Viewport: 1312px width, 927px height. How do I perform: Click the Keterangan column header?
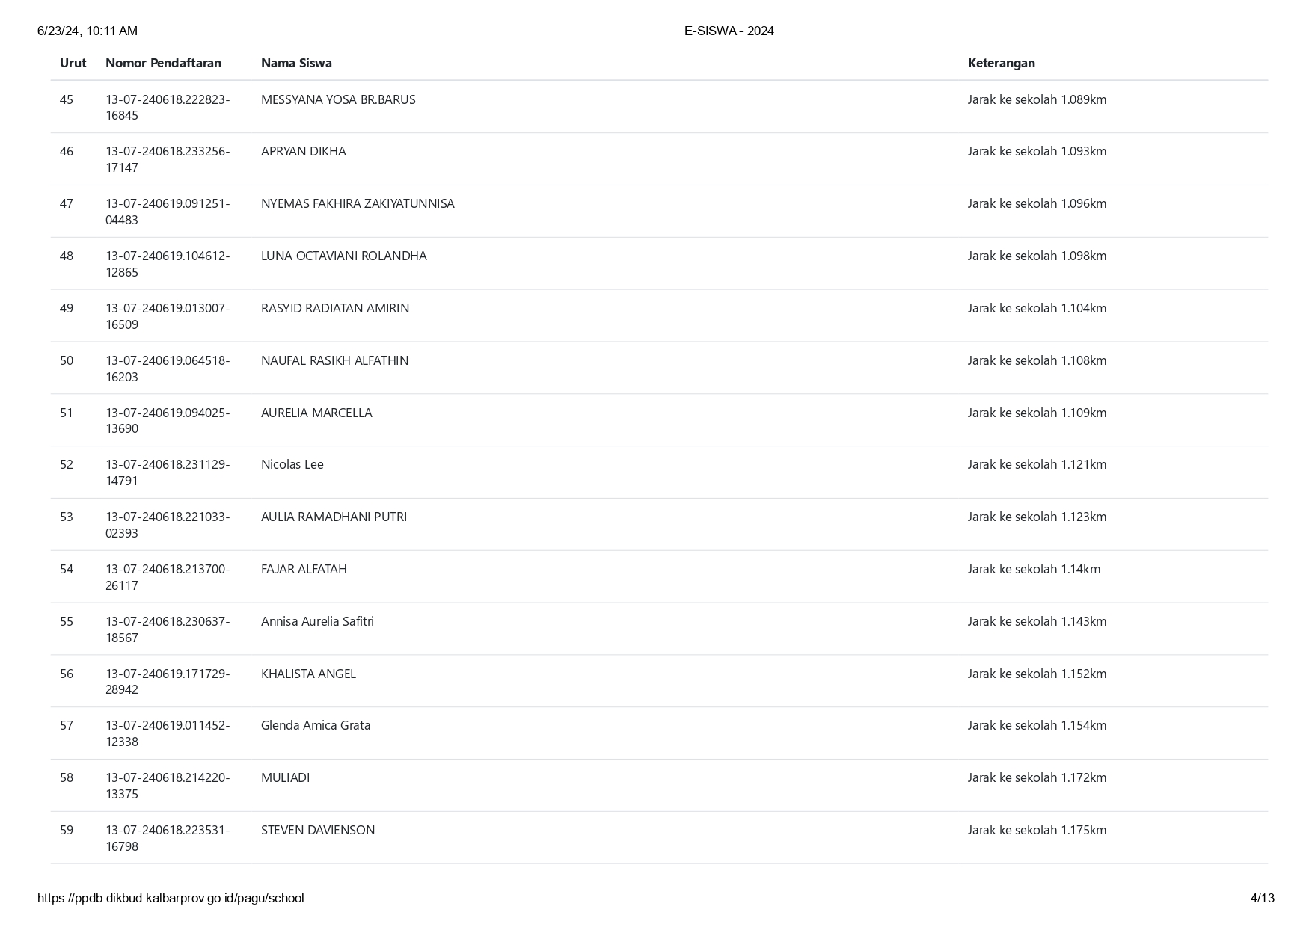1001,63
